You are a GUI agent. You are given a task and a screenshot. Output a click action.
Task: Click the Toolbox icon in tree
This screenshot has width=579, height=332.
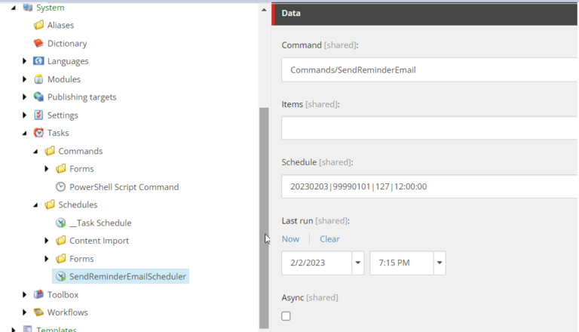[x=38, y=295]
